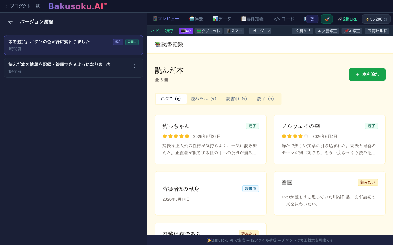
Task: Open the 公開URL link
Action: click(347, 19)
